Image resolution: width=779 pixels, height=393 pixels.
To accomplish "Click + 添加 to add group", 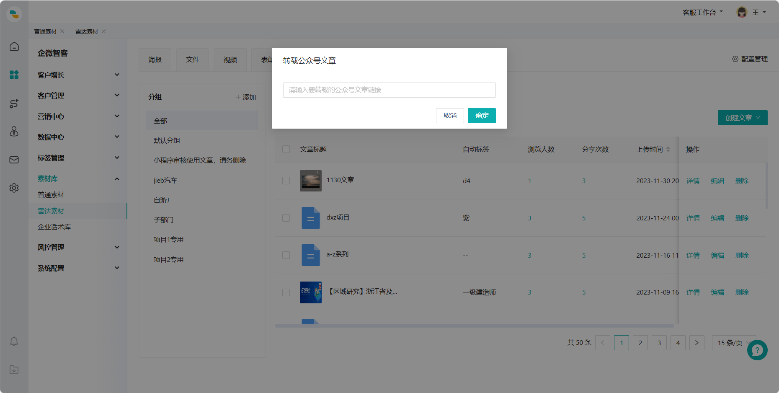I will (x=246, y=97).
